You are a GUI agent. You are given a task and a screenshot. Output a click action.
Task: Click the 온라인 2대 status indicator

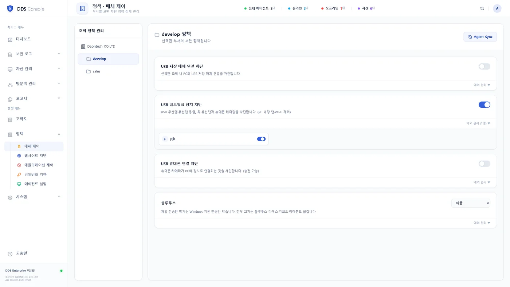point(298,8)
